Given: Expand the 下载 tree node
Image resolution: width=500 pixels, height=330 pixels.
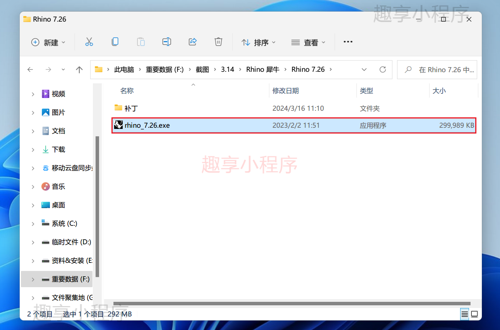Looking at the screenshot, I should pyautogui.click(x=33, y=149).
